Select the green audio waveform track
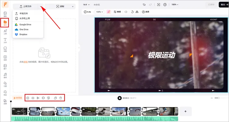This screenshot has height=122, width=229. 95,119
